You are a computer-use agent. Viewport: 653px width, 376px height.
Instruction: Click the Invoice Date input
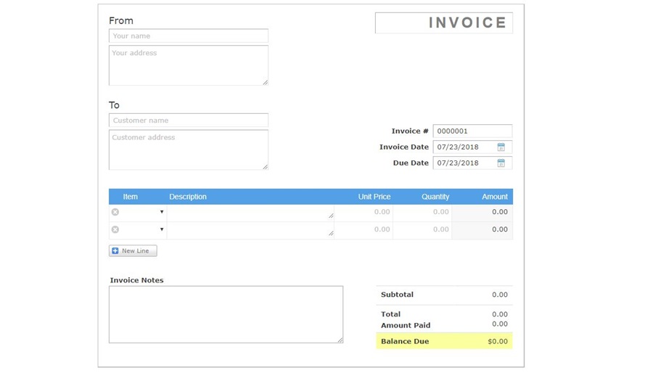tap(472, 147)
